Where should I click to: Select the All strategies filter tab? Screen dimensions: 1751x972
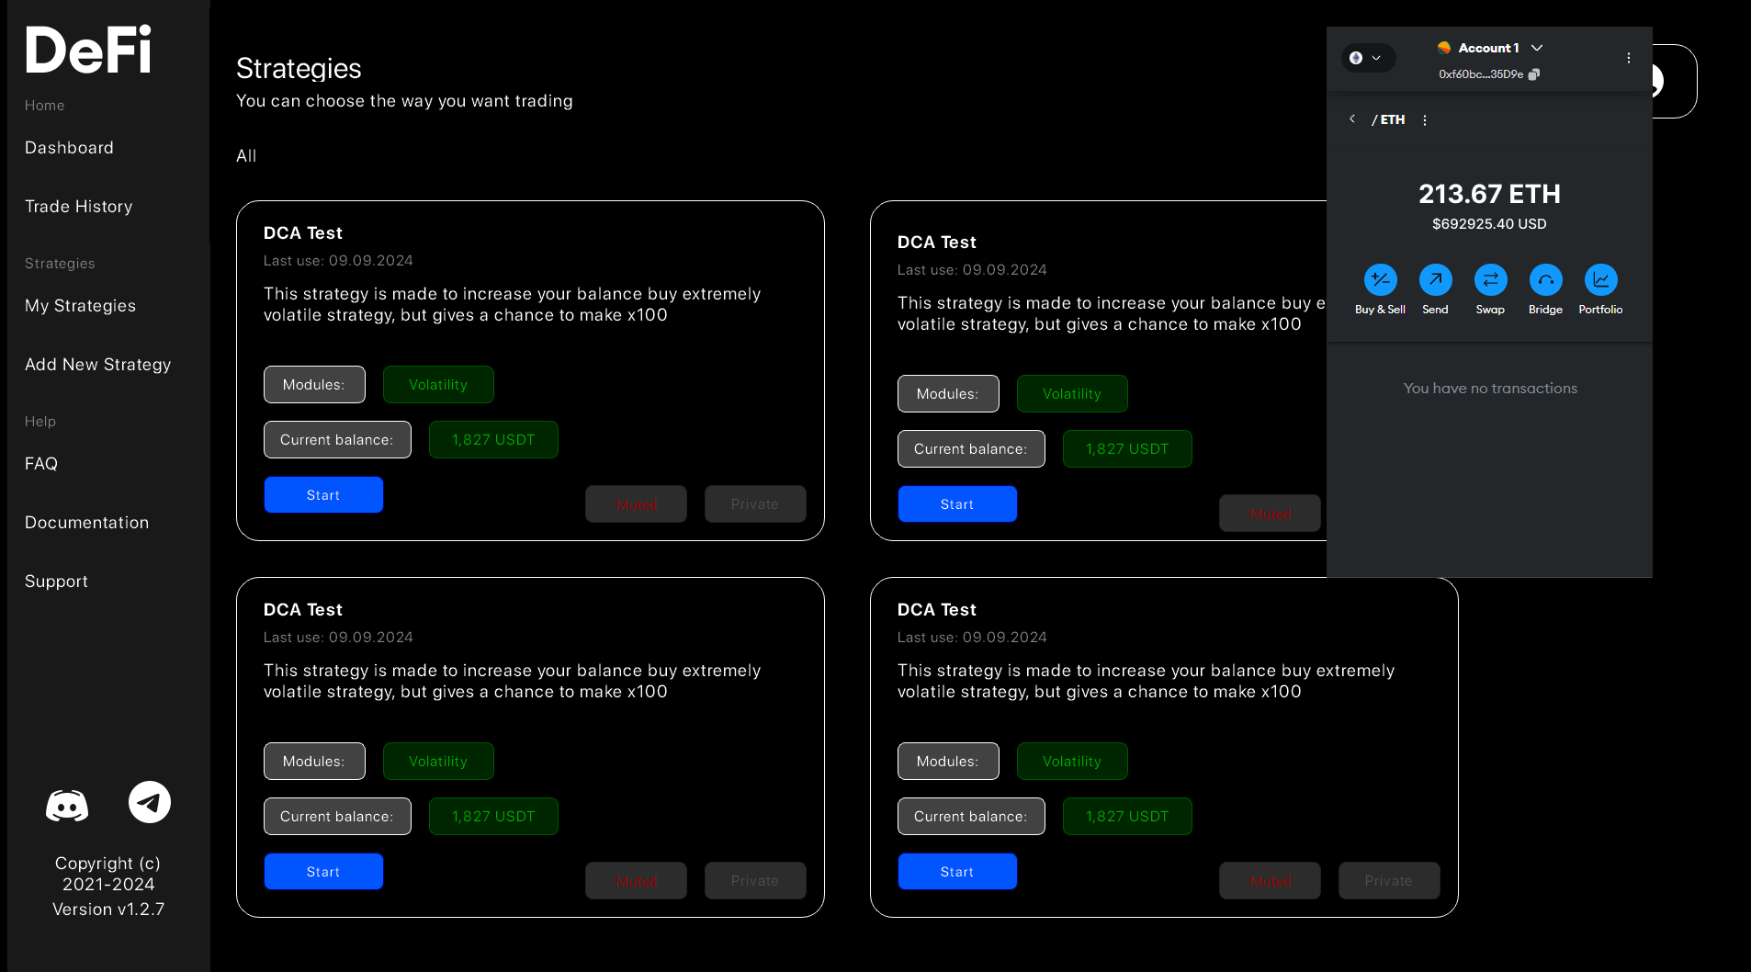coord(246,156)
